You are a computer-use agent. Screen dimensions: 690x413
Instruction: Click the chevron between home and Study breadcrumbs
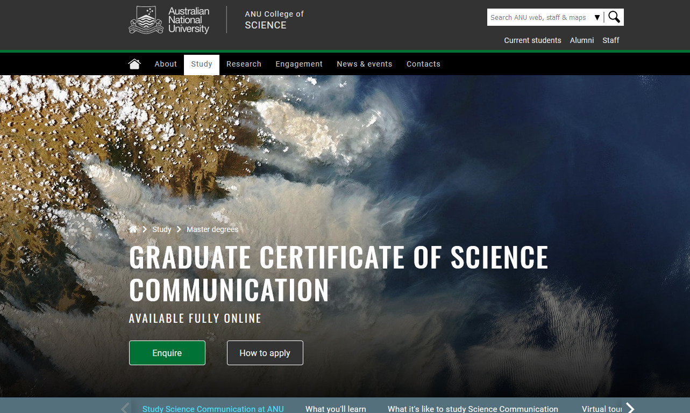tap(144, 229)
